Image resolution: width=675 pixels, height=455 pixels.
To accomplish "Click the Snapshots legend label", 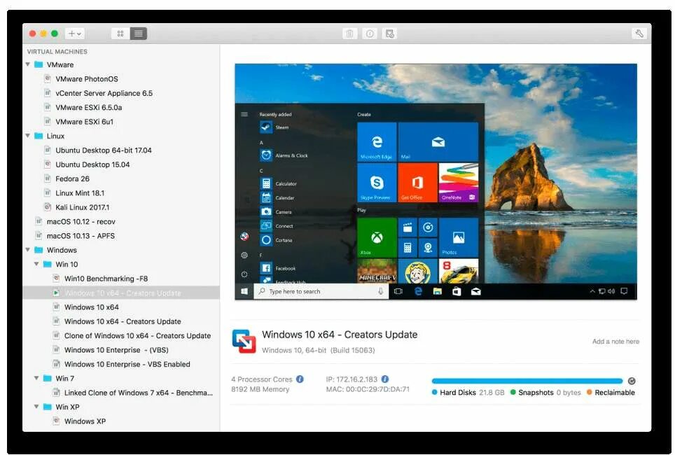I will 536,393.
